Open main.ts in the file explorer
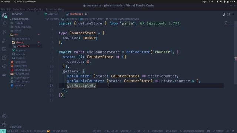The height and width of the screenshot is (133, 237). click(x=20, y=58)
